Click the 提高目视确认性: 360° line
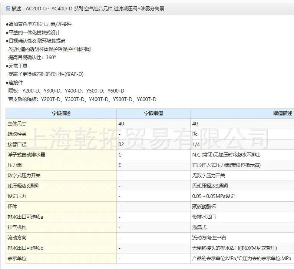 (x=32, y=57)
